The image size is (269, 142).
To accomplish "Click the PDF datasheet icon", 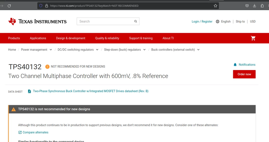I will [x=30, y=91].
